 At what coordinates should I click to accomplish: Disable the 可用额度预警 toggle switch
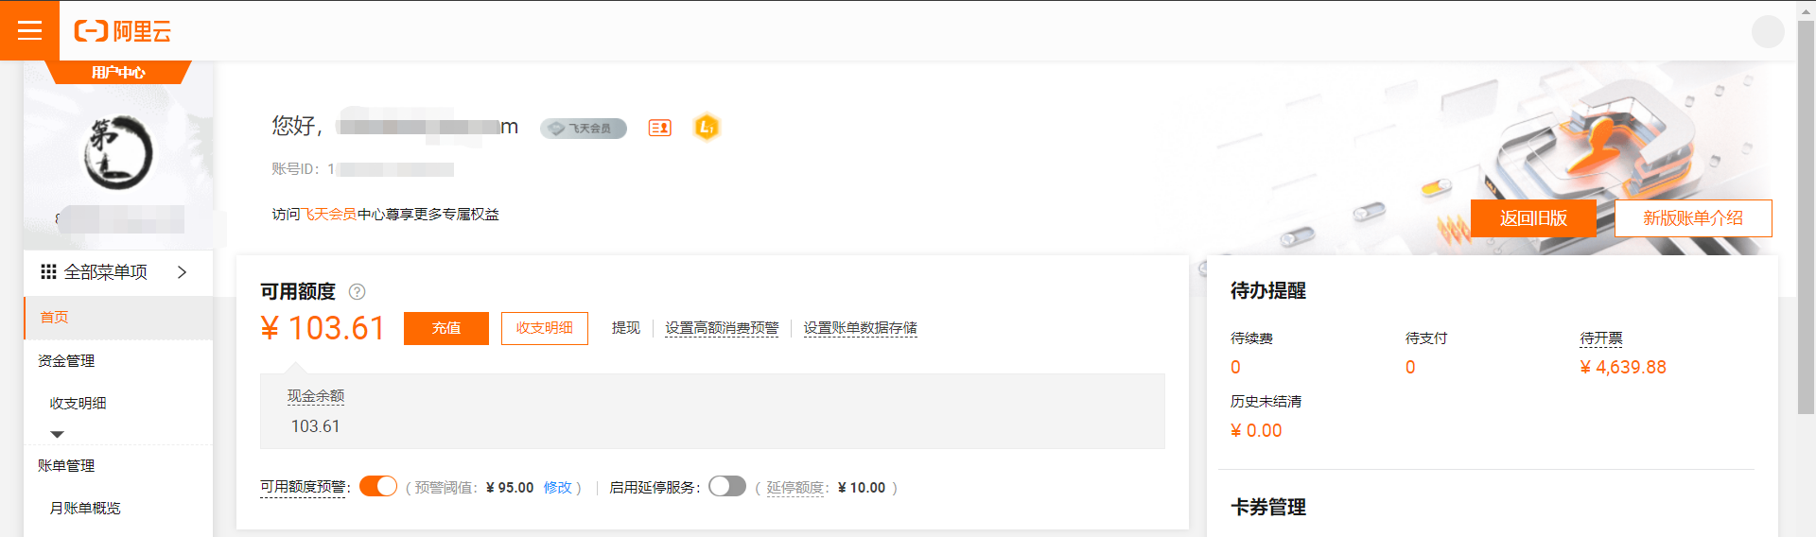click(378, 486)
